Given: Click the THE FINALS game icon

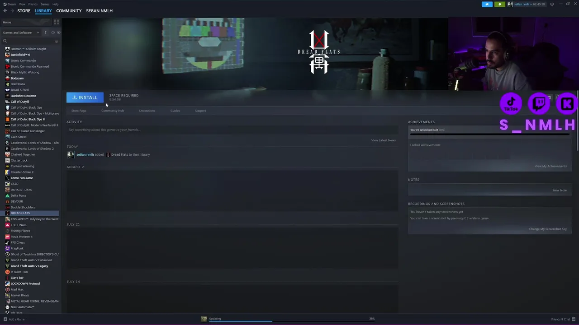Looking at the screenshot, I should pyautogui.click(x=7, y=225).
